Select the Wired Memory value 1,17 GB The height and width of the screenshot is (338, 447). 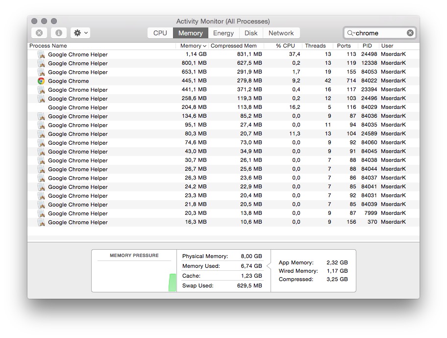click(337, 271)
